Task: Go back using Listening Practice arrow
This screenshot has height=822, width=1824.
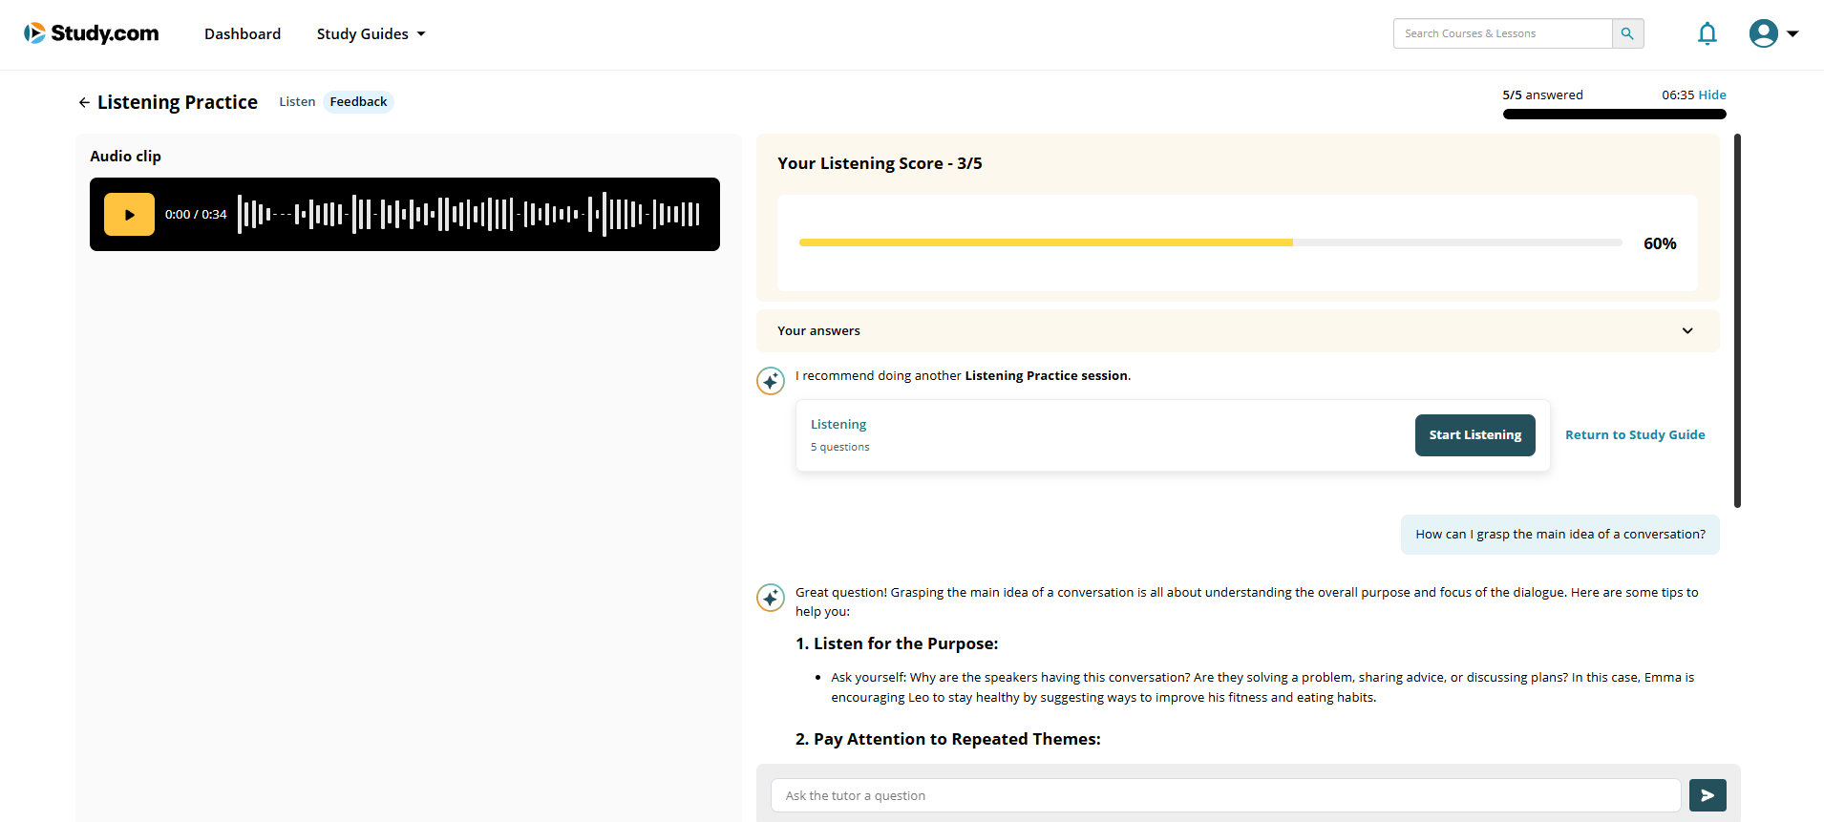Action: tap(84, 103)
